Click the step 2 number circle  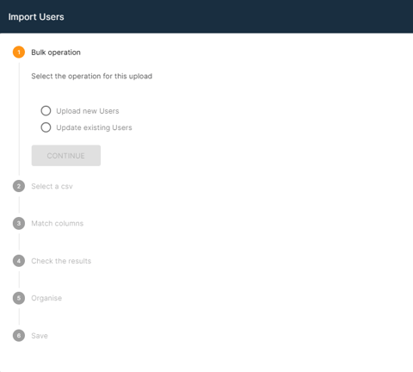click(x=19, y=186)
